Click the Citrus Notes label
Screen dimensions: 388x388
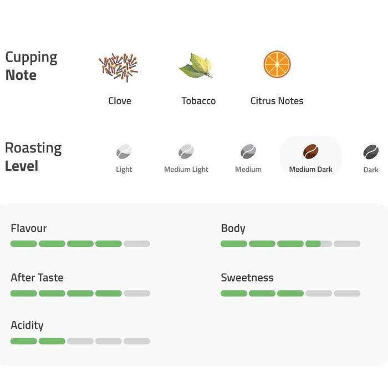[277, 101]
